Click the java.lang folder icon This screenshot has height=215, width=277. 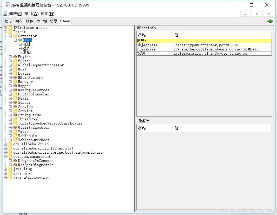(10, 169)
